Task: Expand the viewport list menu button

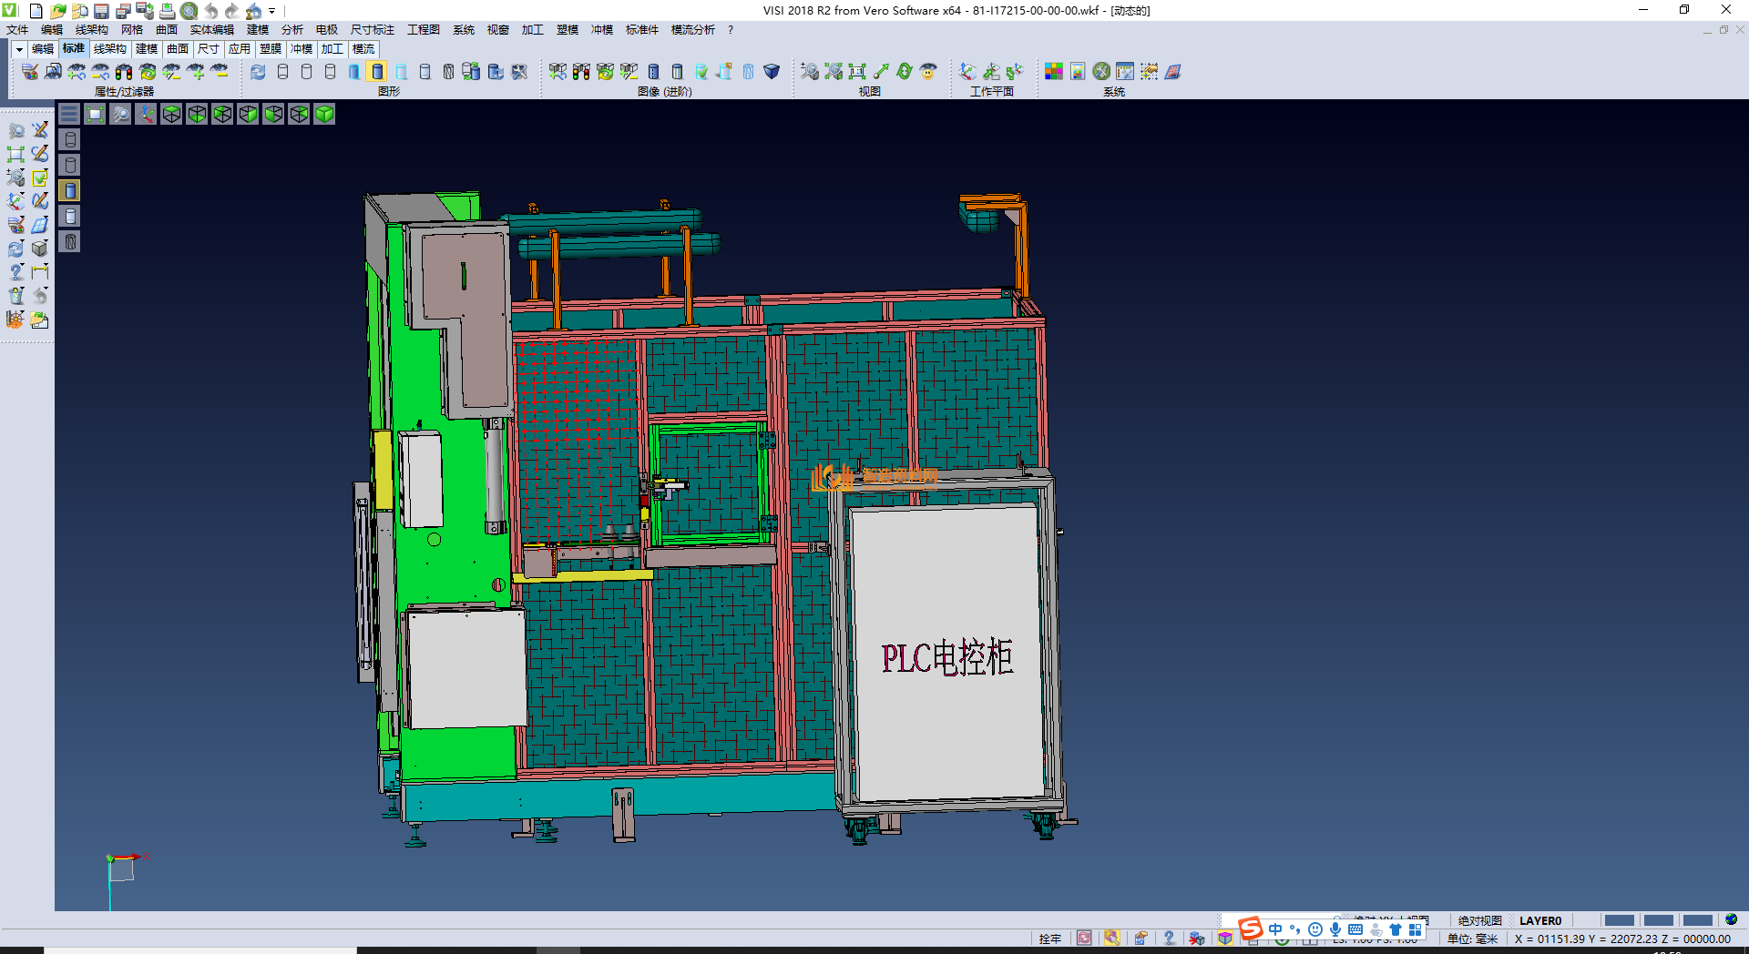Action: tap(69, 114)
